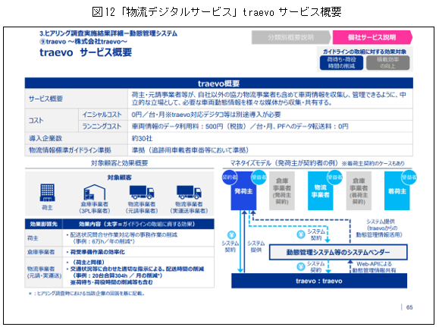The image size is (439, 327).
Task: Click the yen icon below システムベンダー box
Action: point(301,266)
